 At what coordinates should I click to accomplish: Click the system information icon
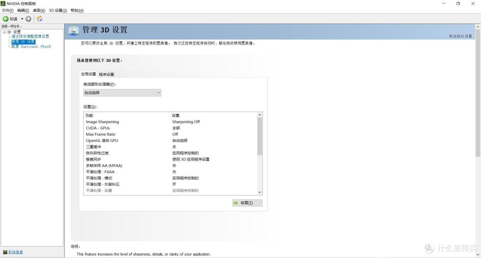click(x=5, y=252)
